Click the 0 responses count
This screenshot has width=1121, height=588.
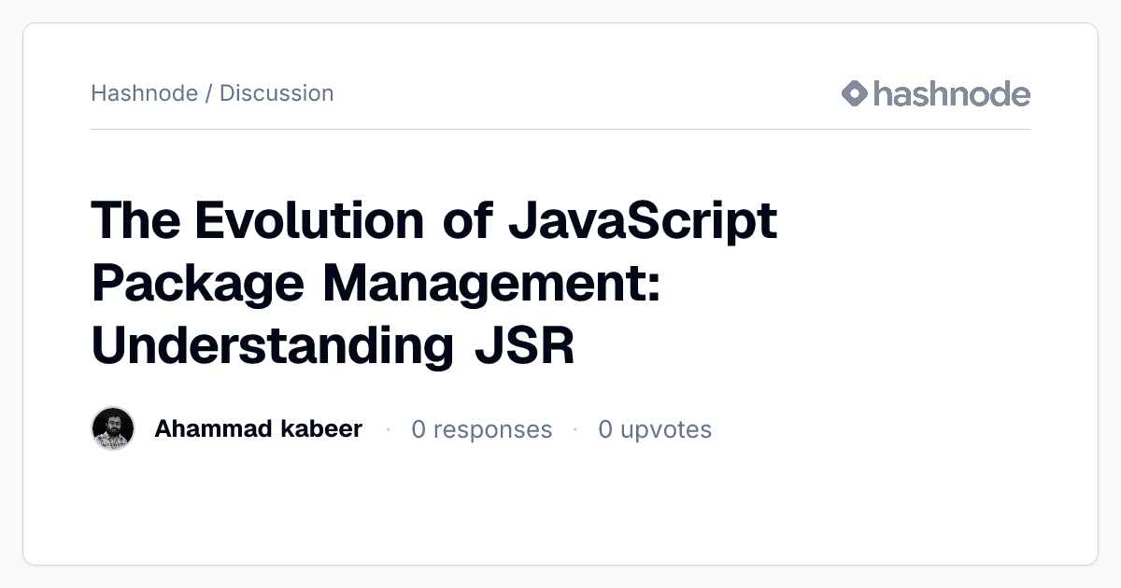[482, 429]
